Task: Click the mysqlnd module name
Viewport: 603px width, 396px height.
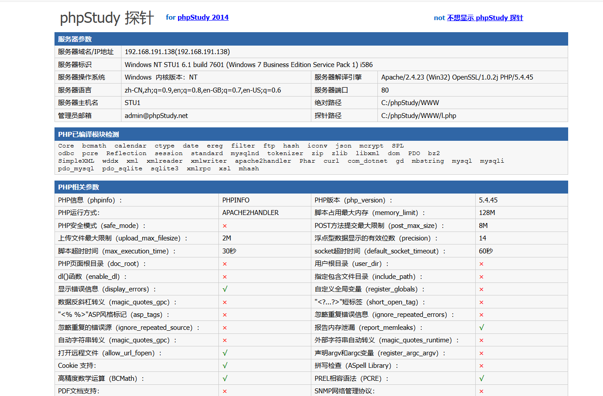Action: [x=245, y=153]
